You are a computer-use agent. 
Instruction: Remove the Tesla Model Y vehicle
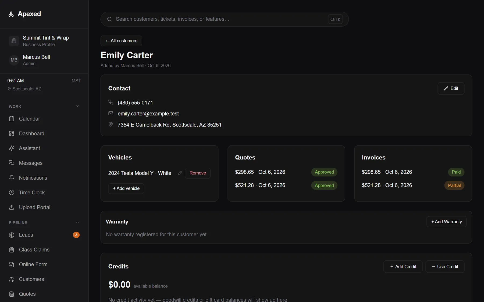198,173
